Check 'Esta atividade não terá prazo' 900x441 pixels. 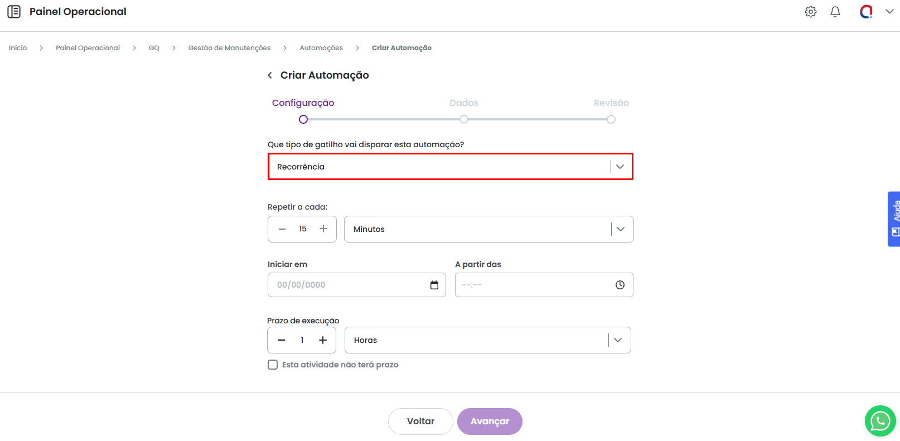[273, 365]
